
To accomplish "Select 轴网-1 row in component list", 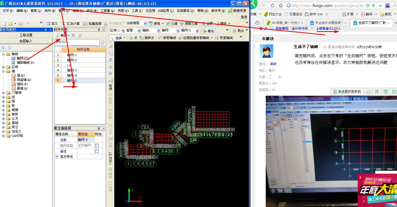I will (x=80, y=55).
